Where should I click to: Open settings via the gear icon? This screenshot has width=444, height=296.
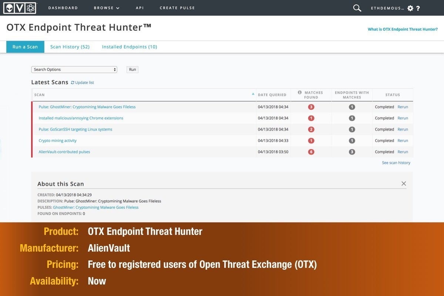(x=410, y=8)
